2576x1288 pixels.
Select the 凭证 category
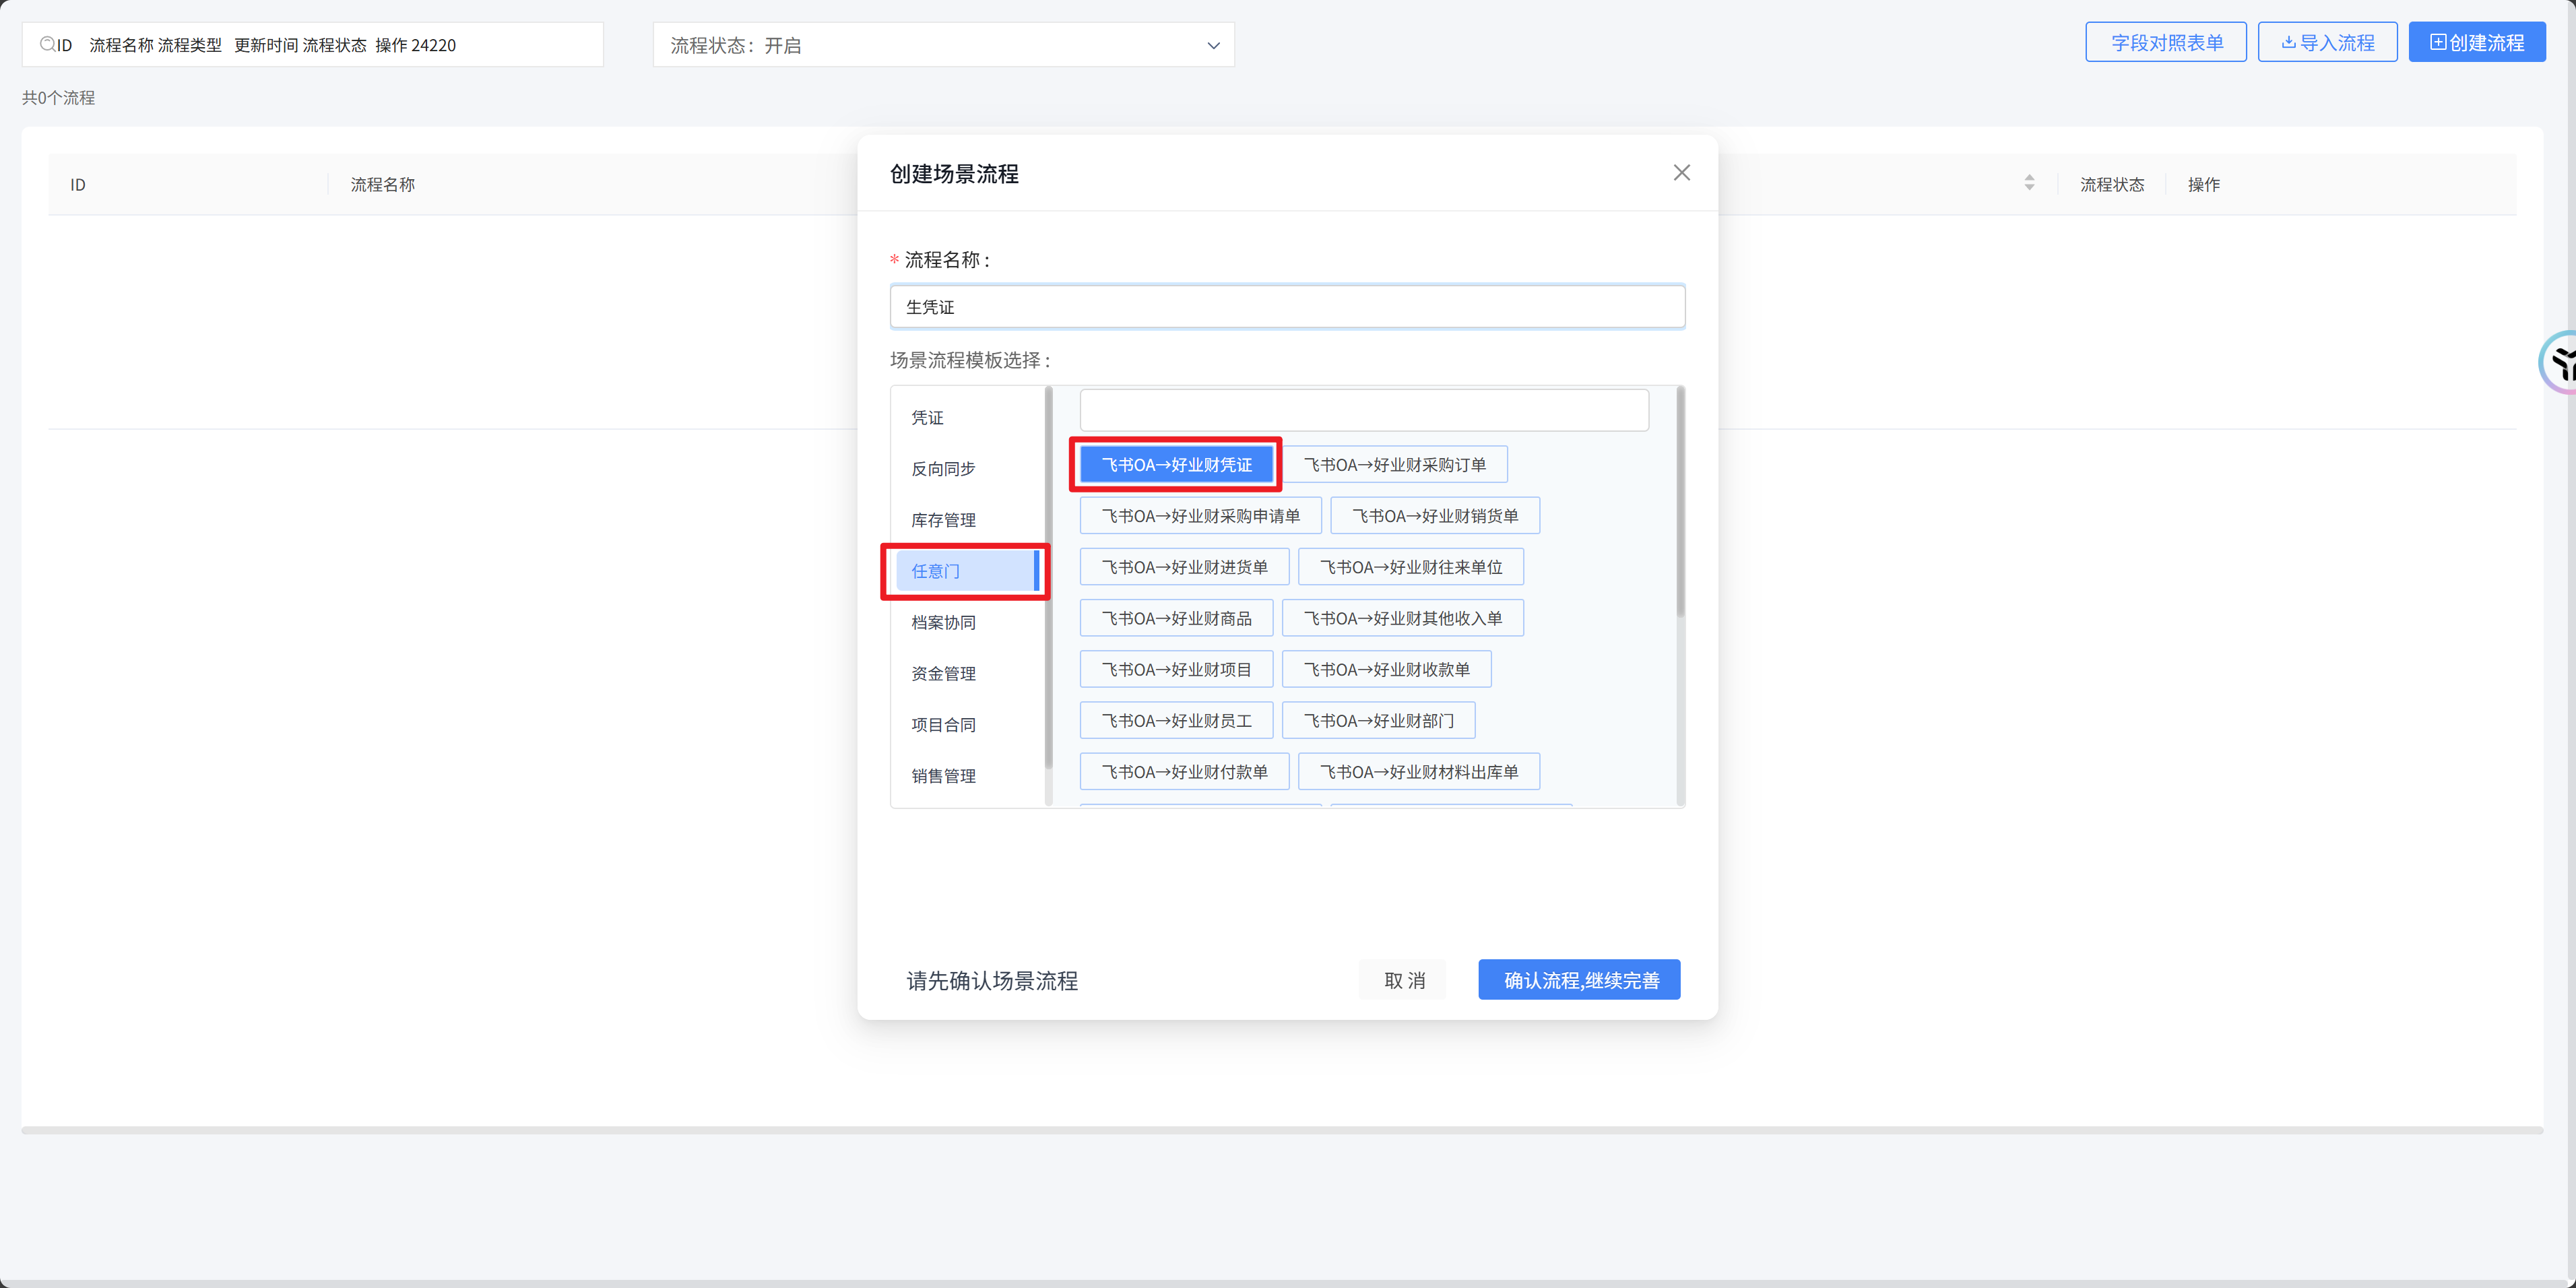pos(927,417)
